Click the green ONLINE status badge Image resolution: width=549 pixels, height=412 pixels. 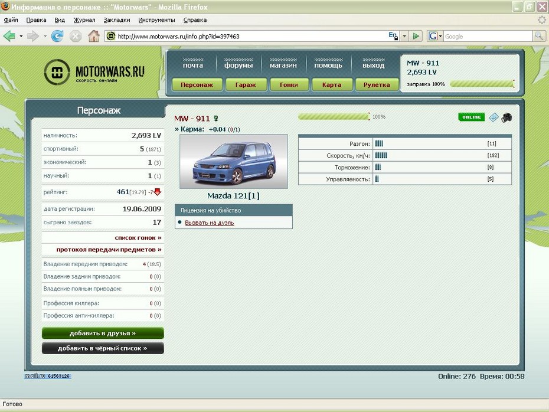point(471,117)
